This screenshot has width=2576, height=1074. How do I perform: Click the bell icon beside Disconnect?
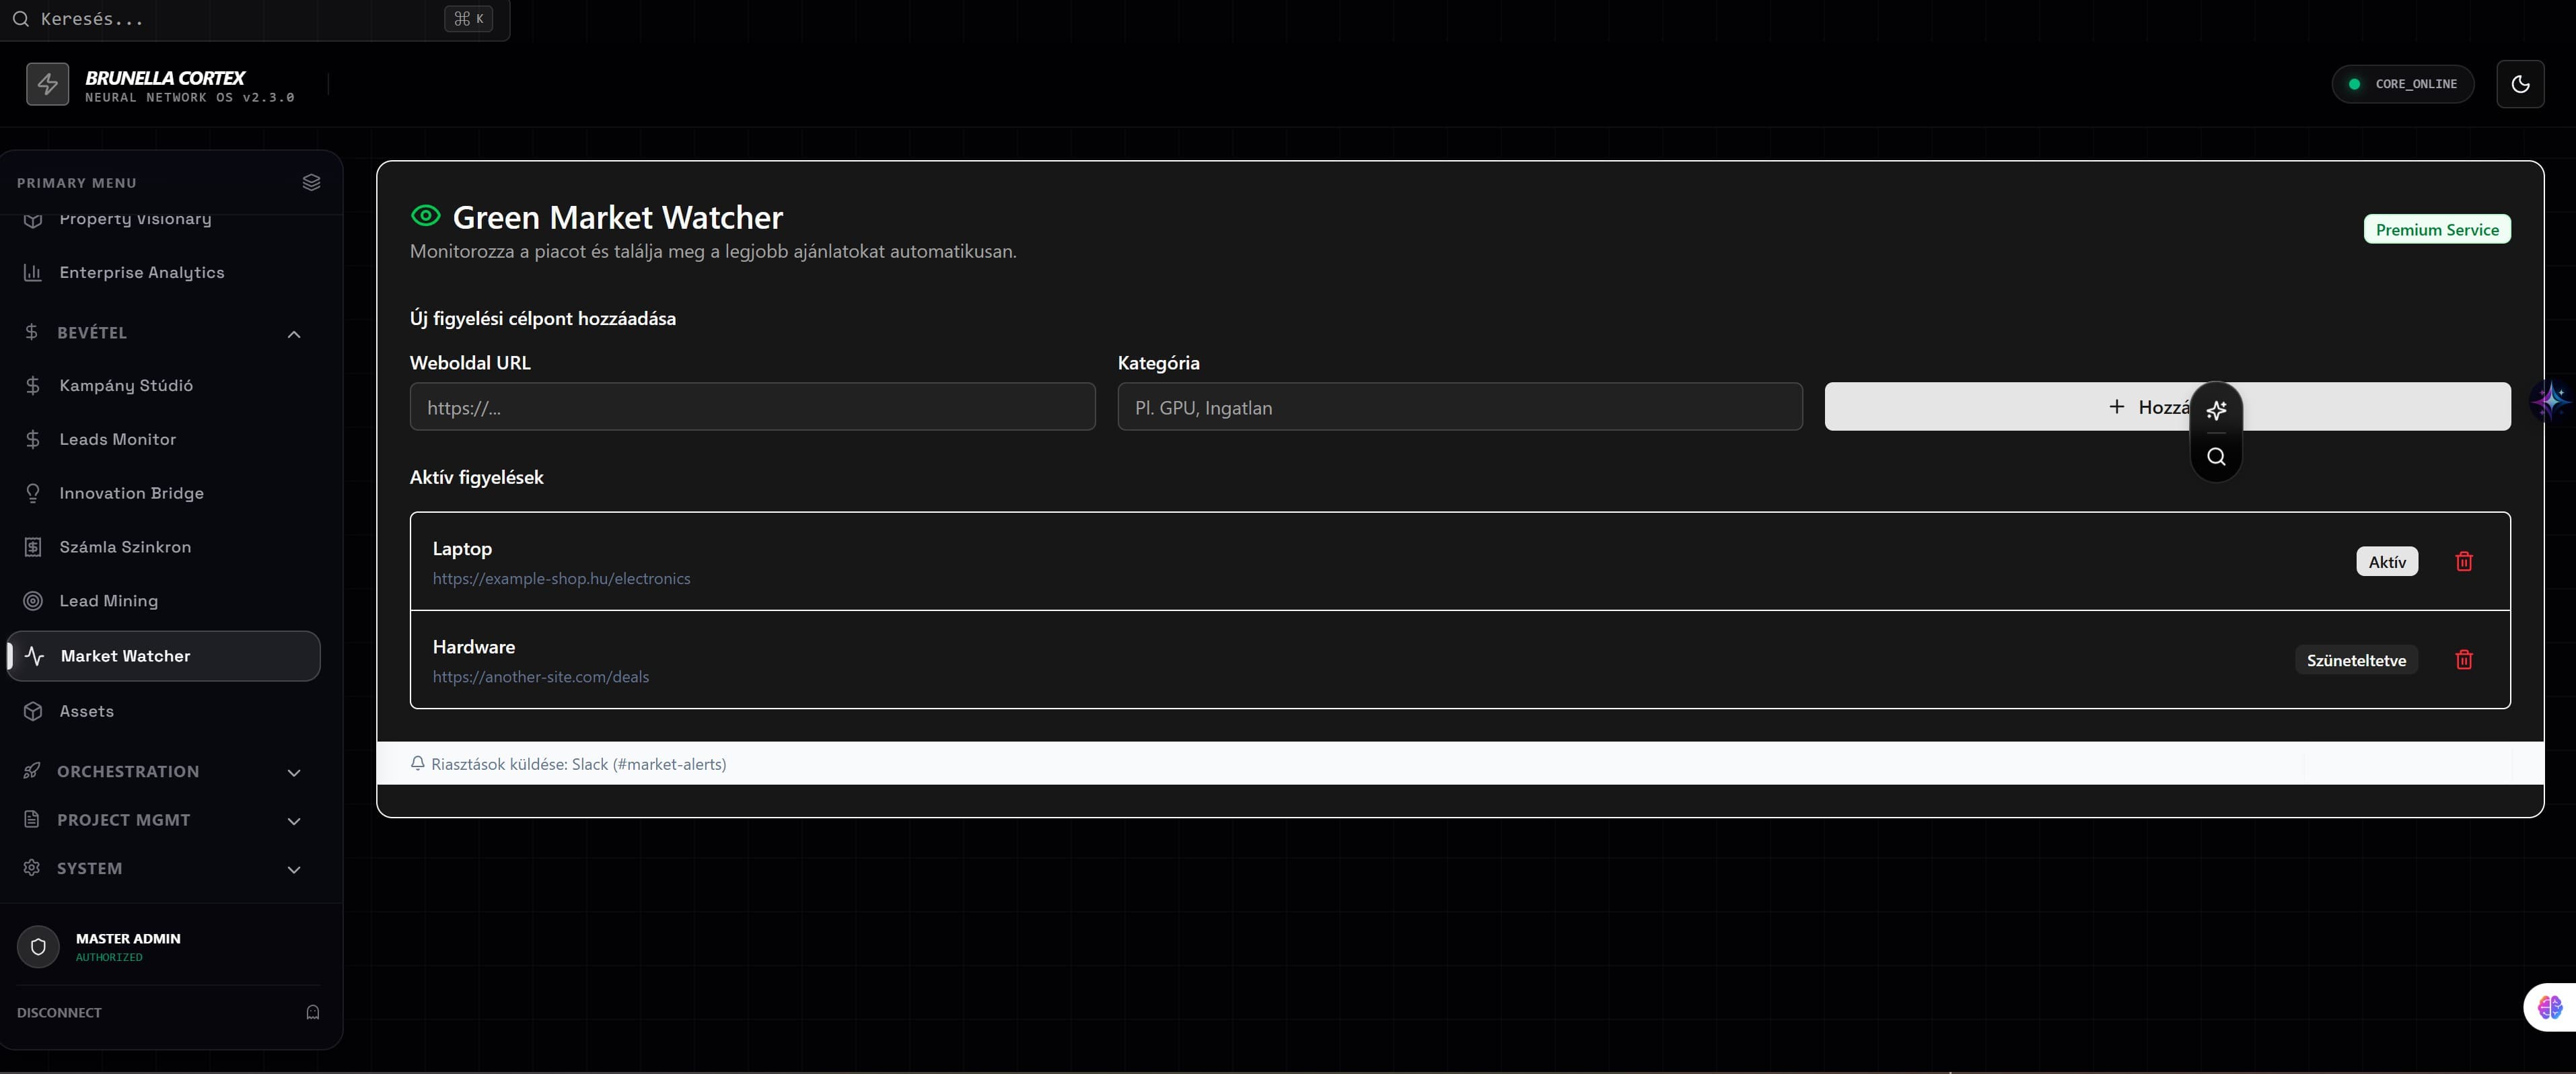[312, 1012]
